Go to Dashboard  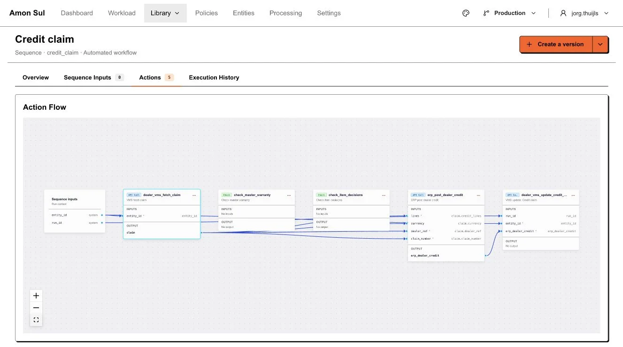pos(77,13)
